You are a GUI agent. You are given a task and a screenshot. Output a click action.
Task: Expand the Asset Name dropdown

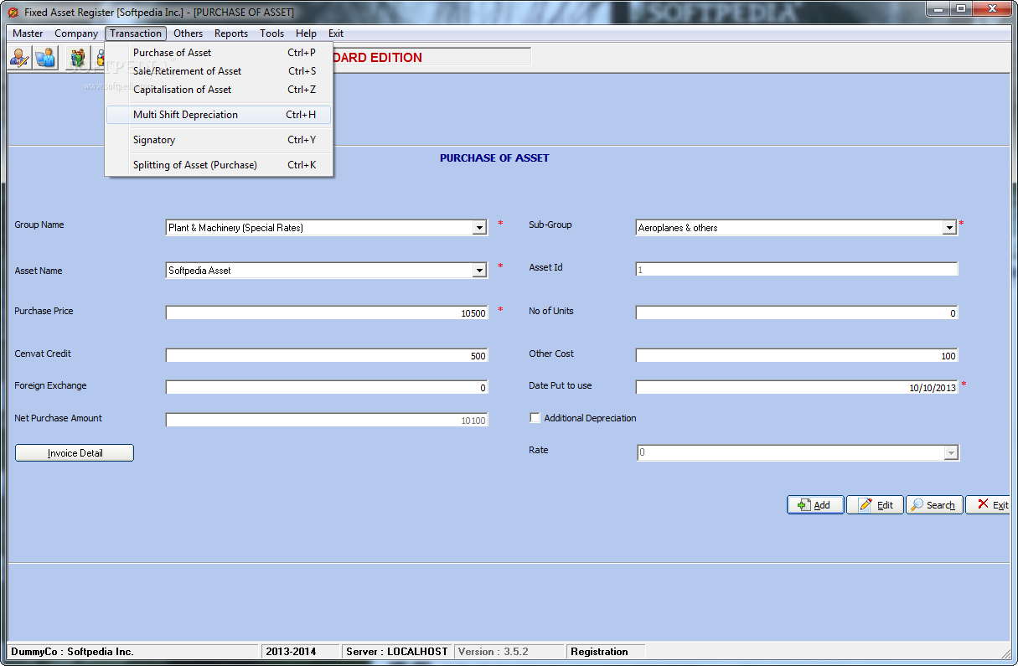[x=479, y=271]
